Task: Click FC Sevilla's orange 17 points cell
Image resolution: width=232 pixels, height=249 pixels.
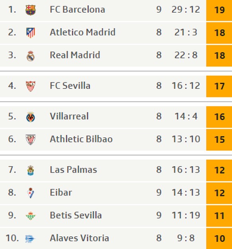Action: (x=219, y=86)
